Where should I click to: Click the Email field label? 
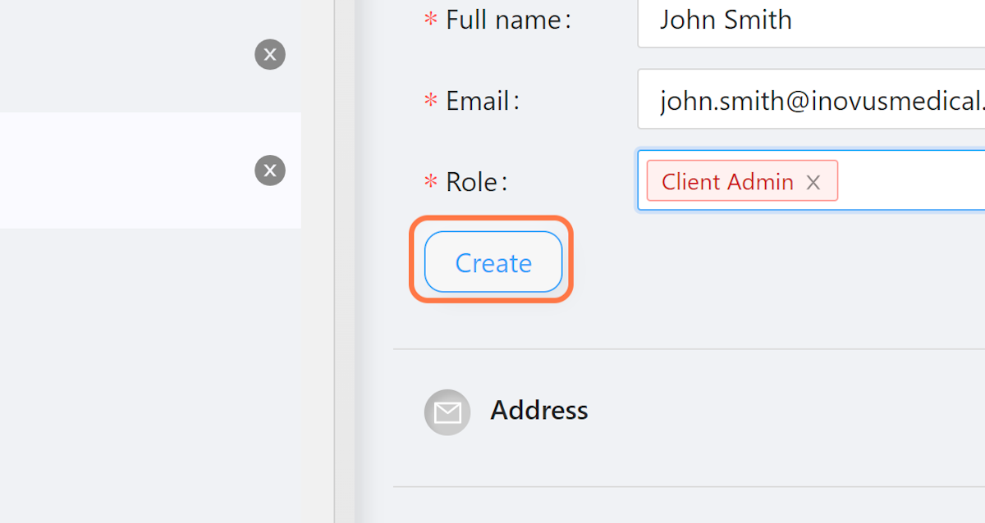483,102
